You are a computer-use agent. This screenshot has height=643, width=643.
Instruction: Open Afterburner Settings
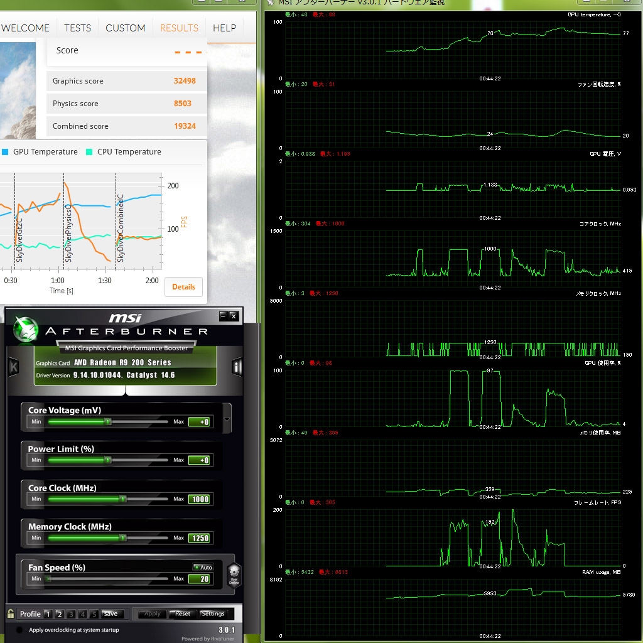(213, 614)
